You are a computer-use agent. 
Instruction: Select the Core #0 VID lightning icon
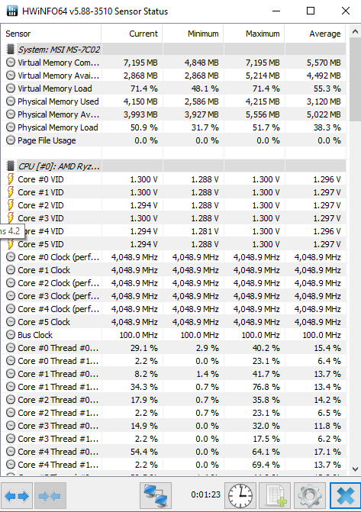click(x=11, y=179)
